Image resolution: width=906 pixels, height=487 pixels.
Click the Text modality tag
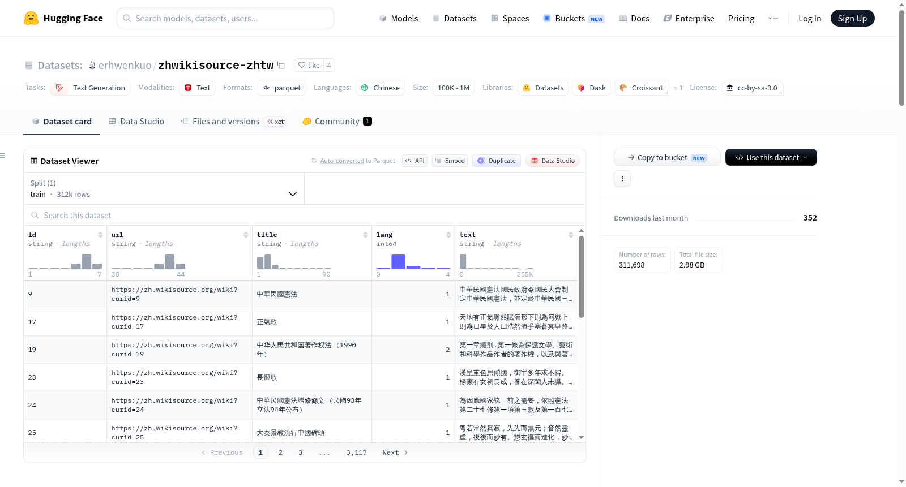197,88
